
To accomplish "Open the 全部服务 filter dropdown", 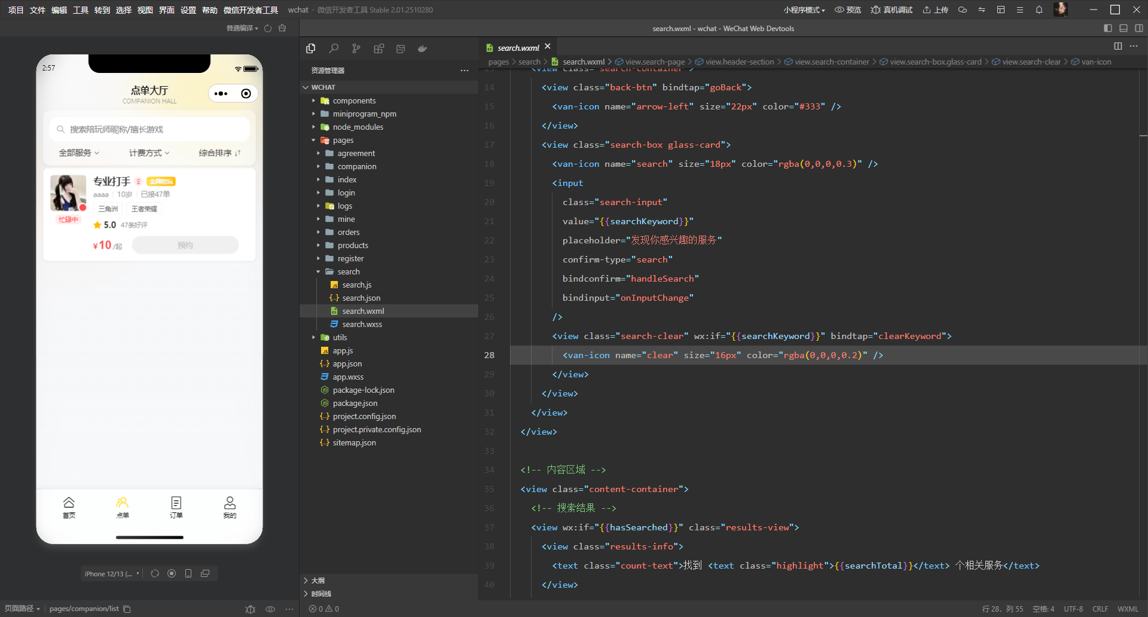I will pyautogui.click(x=79, y=153).
